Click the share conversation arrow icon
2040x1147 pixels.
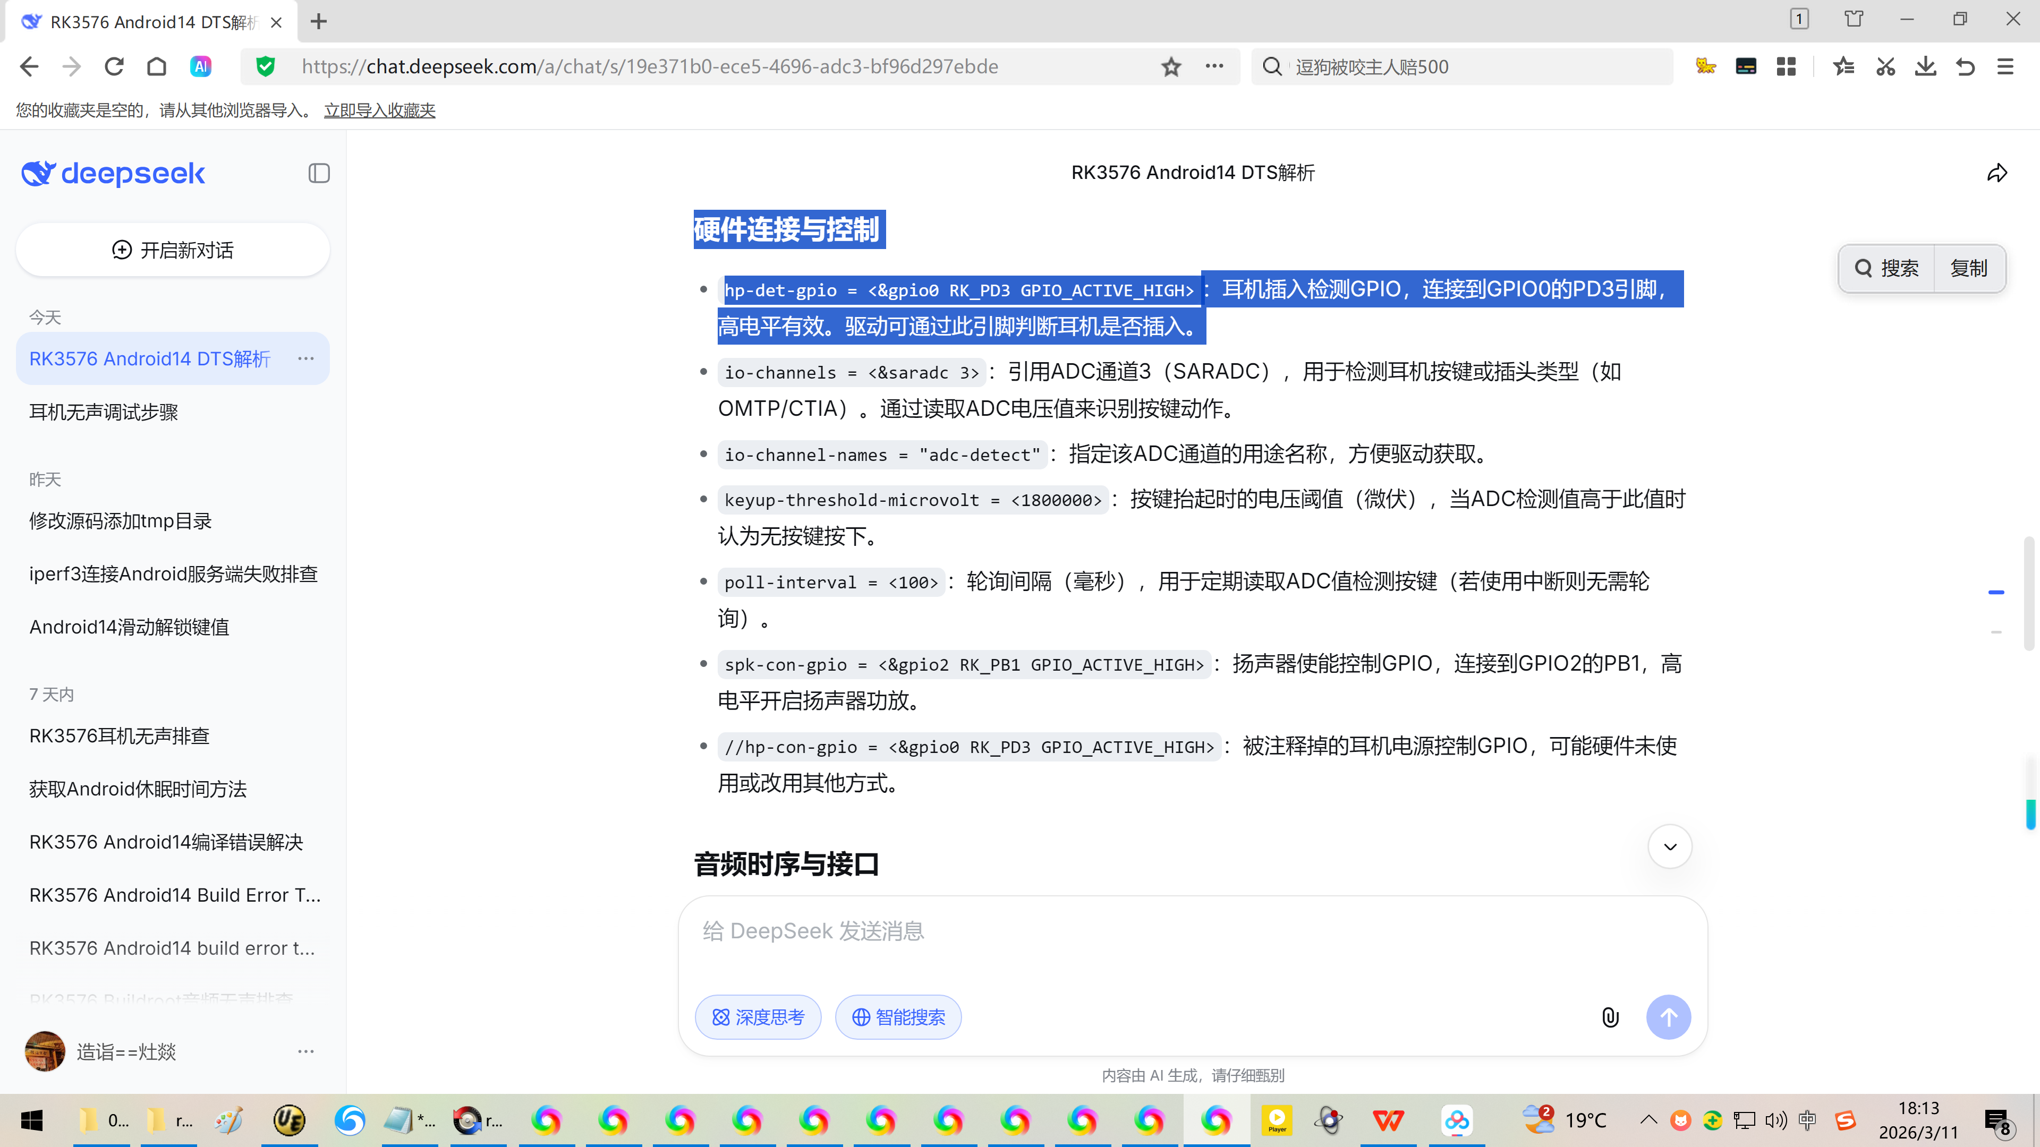[x=1996, y=173]
